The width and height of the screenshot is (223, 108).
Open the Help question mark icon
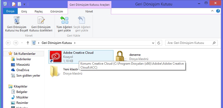(218, 11)
